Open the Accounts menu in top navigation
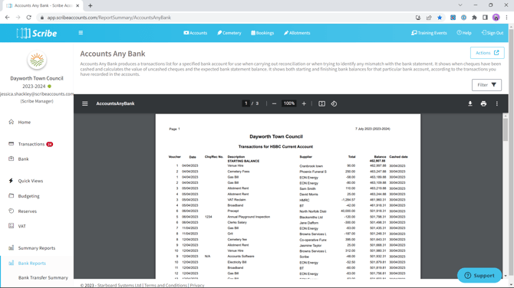 click(196, 33)
